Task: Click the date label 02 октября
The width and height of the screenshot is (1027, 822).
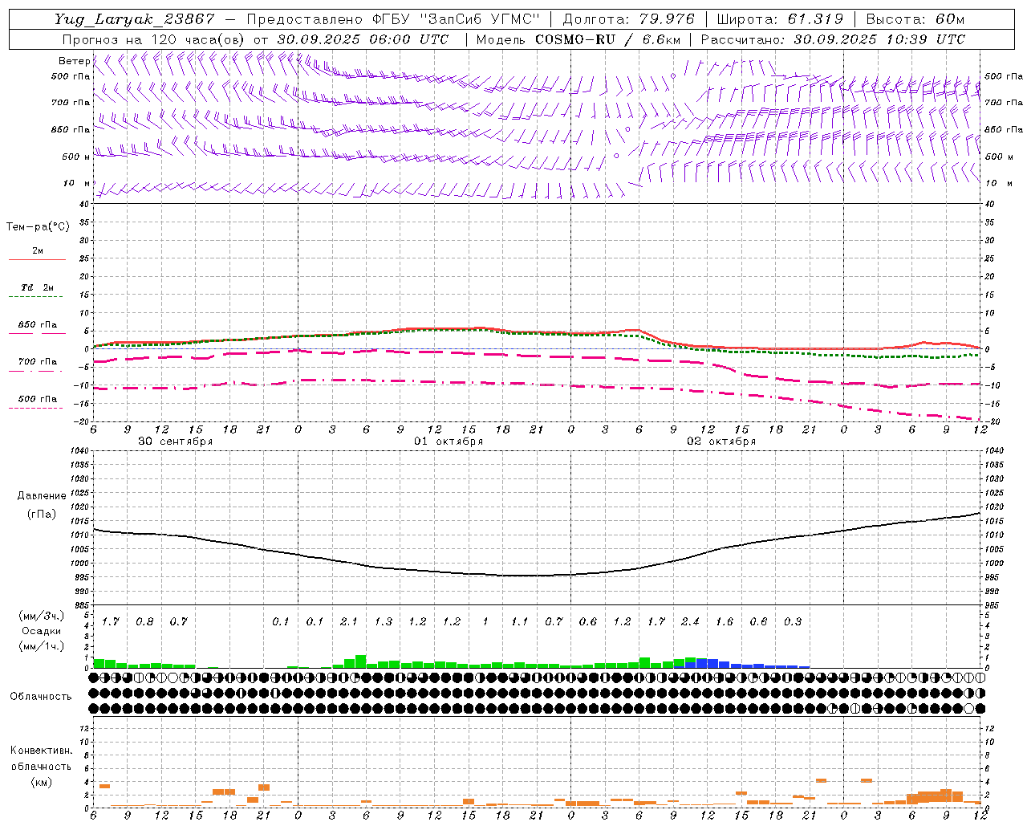Action: 721,442
